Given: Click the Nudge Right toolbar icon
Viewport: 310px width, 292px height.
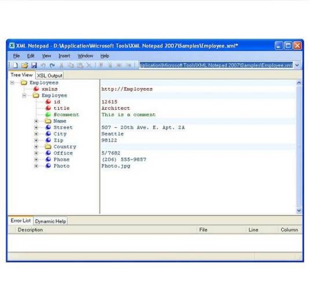Looking at the screenshot, I should click(128, 65).
